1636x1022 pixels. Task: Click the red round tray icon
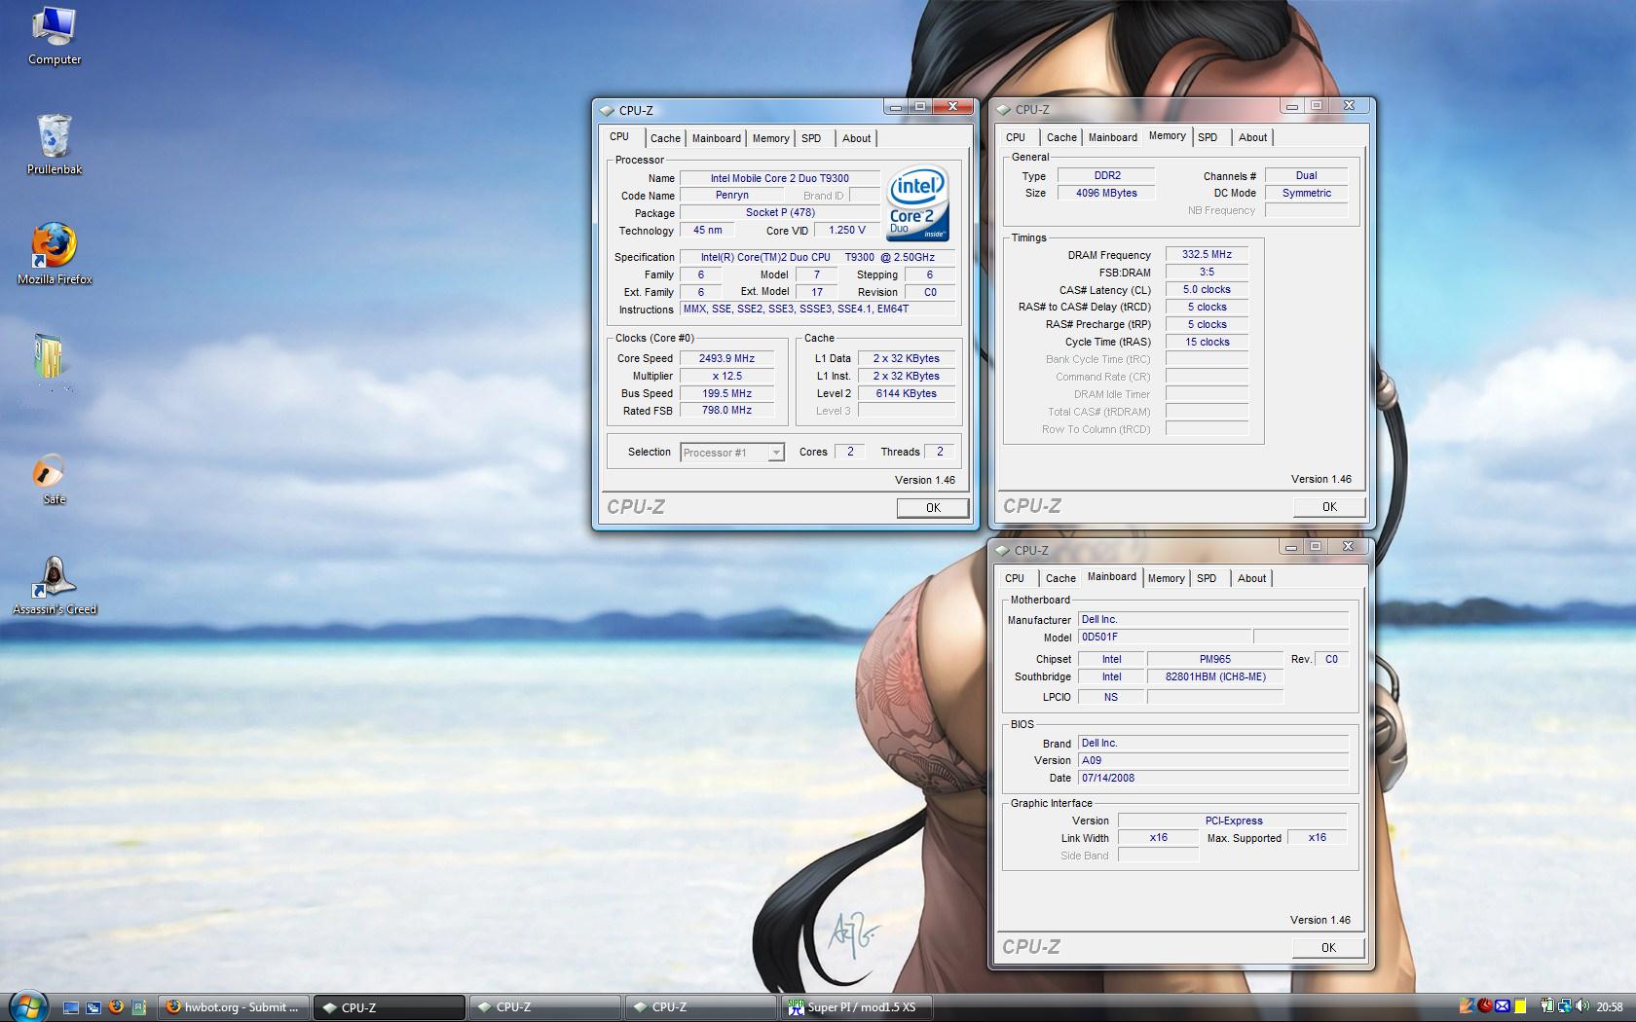pos(1485,1006)
